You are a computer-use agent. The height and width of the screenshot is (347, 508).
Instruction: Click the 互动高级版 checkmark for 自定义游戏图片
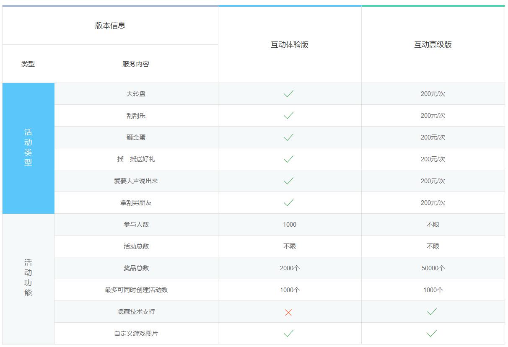pyautogui.click(x=432, y=334)
